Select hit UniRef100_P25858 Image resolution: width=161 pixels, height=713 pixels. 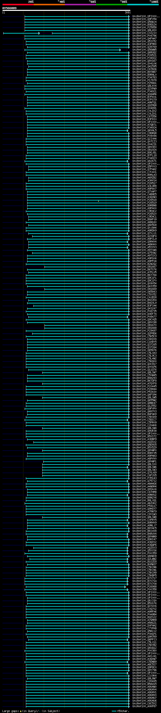point(144,27)
